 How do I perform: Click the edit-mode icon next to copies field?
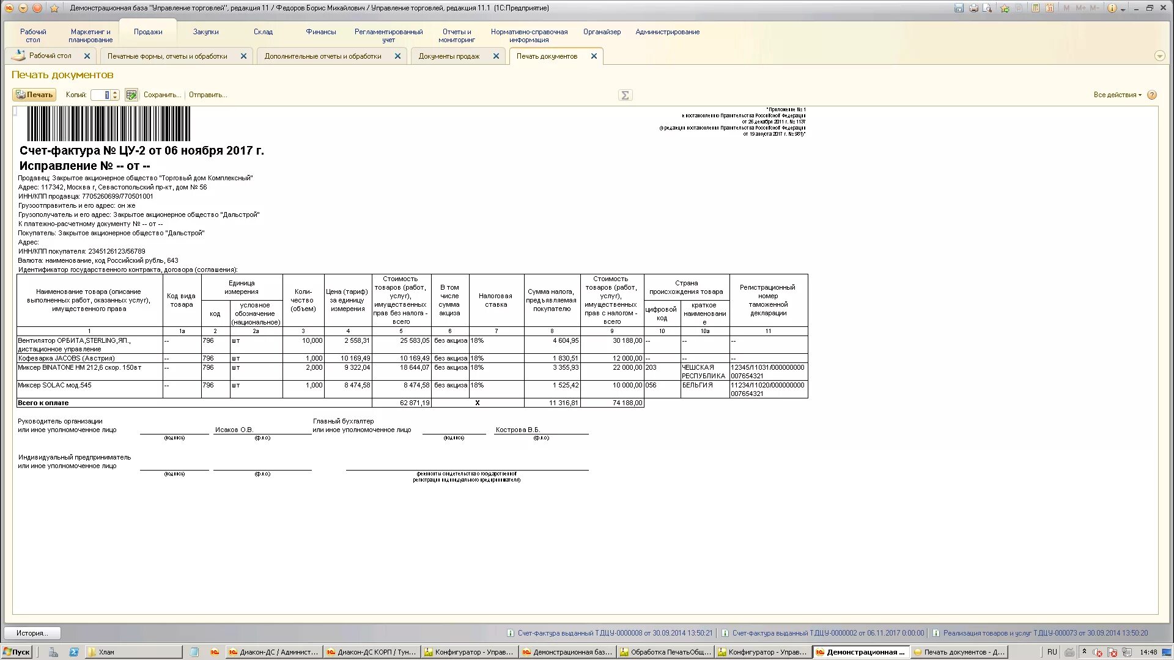point(131,95)
